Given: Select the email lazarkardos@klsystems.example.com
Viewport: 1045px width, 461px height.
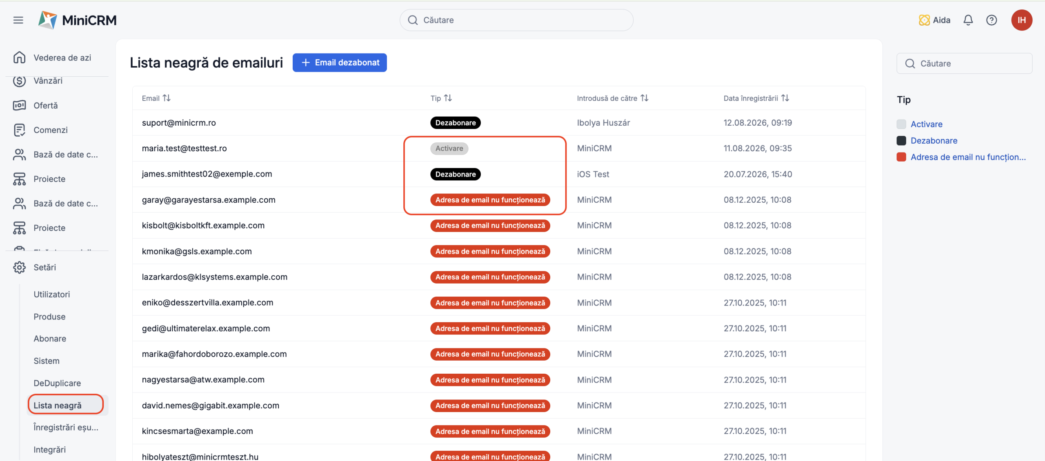Looking at the screenshot, I should tap(215, 277).
